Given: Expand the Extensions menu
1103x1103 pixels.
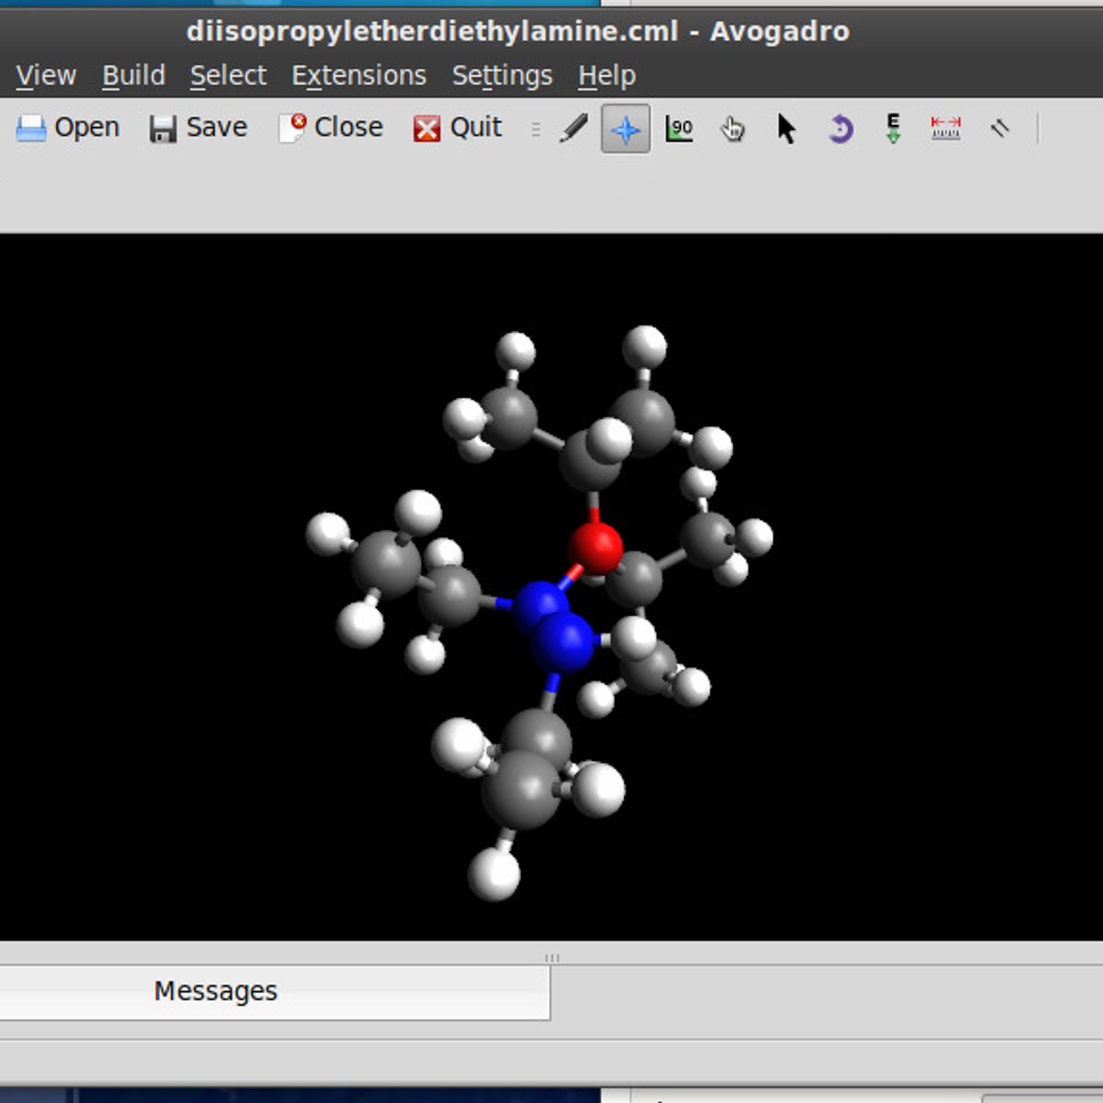Looking at the screenshot, I should [358, 75].
